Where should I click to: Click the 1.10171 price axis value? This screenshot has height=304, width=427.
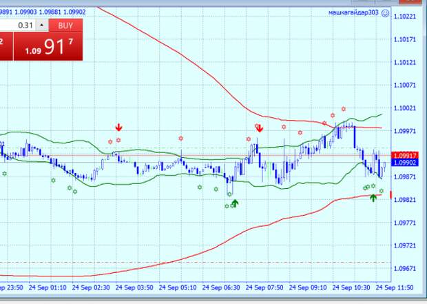click(x=405, y=39)
